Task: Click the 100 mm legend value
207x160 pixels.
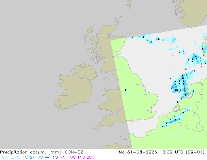Action: 72,157
